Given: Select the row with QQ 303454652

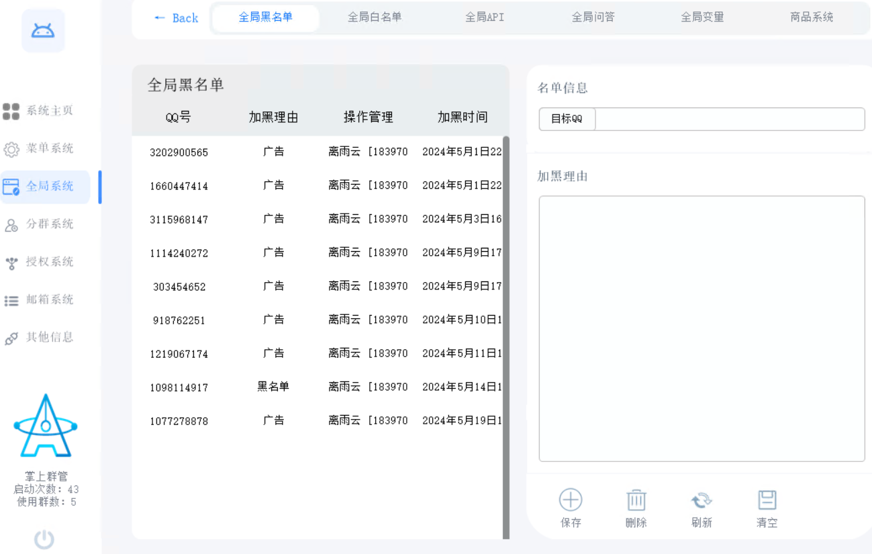Looking at the screenshot, I should [x=317, y=287].
